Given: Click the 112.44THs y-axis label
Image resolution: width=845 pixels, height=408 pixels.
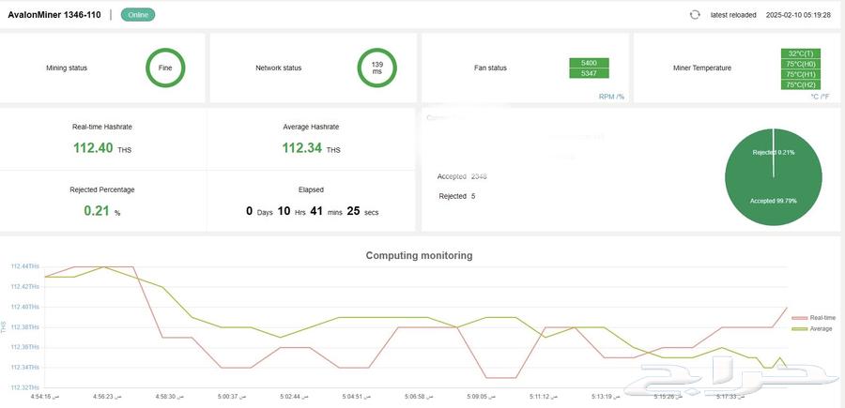Looking at the screenshot, I should pyautogui.click(x=24, y=266).
